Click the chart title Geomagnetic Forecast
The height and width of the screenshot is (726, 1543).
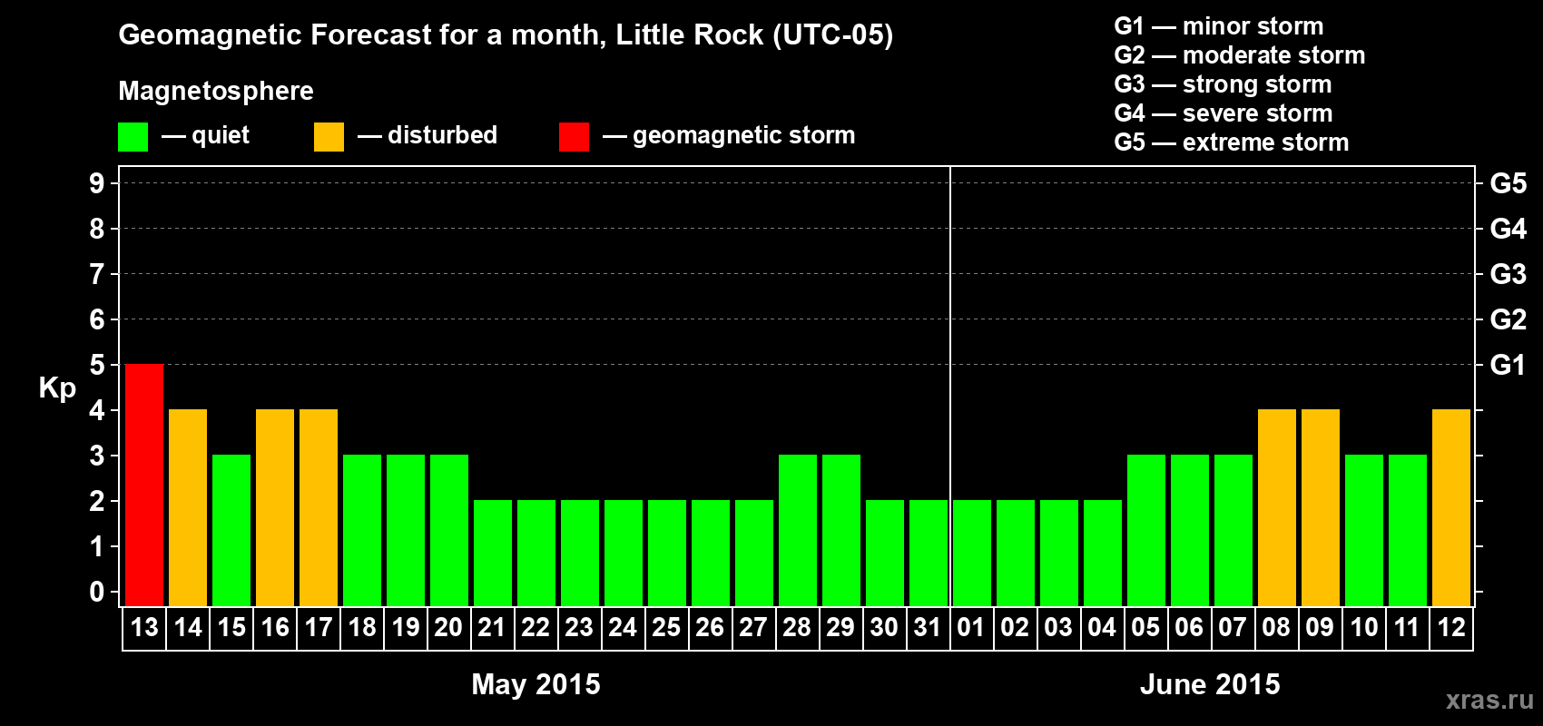click(x=506, y=35)
